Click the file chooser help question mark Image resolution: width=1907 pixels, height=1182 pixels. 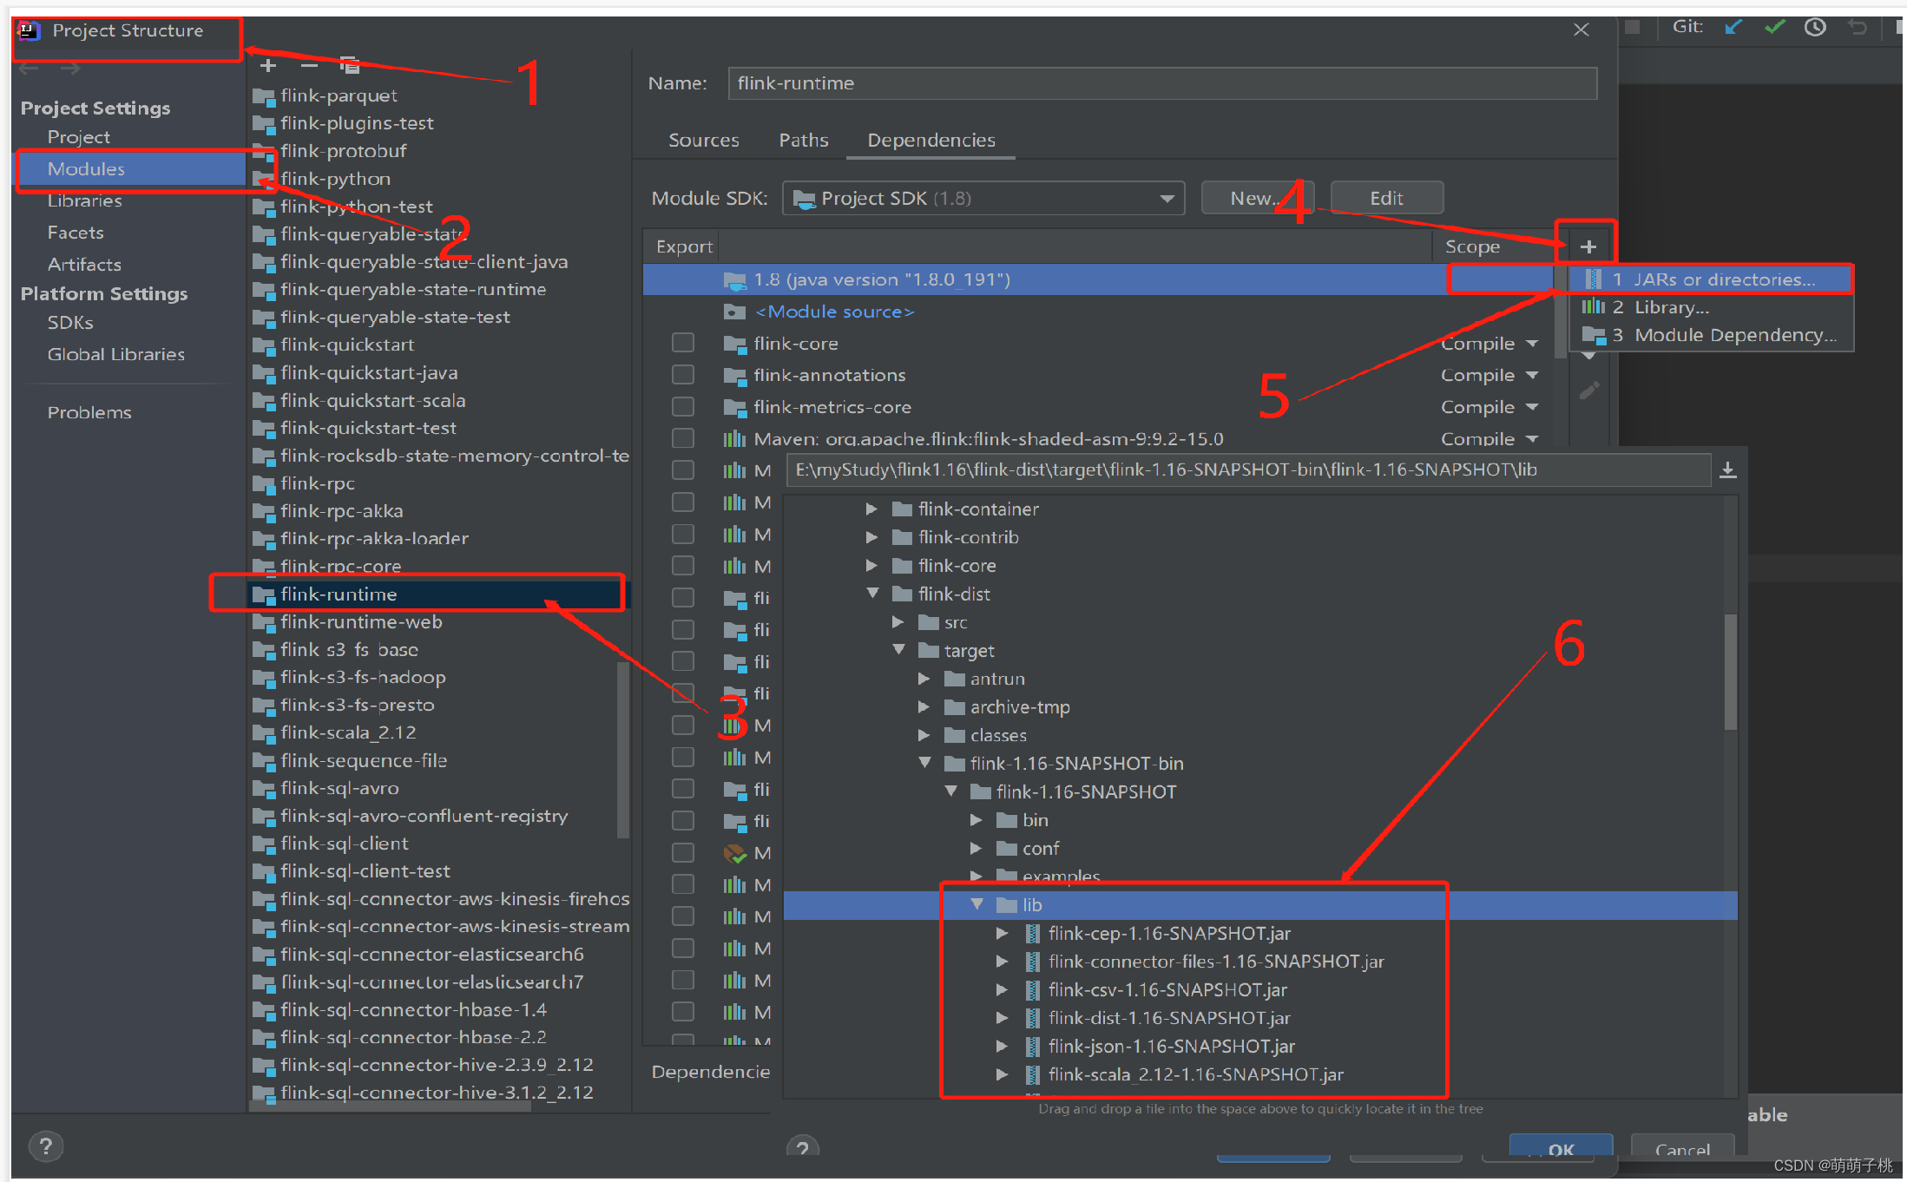coord(803,1147)
